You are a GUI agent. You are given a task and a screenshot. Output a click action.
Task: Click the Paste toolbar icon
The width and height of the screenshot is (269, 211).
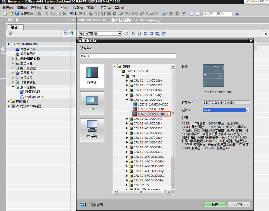coord(59,13)
